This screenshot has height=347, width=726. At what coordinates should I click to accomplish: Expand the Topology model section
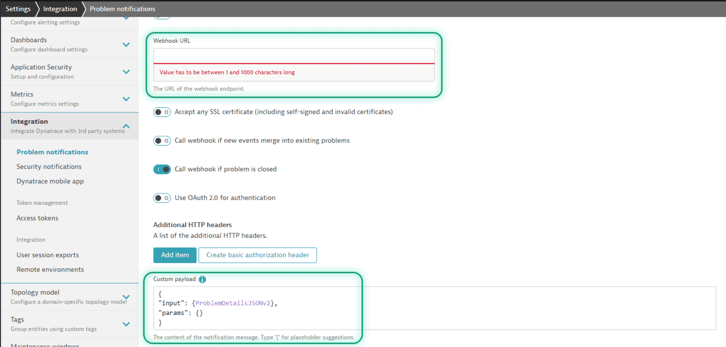[x=126, y=296]
